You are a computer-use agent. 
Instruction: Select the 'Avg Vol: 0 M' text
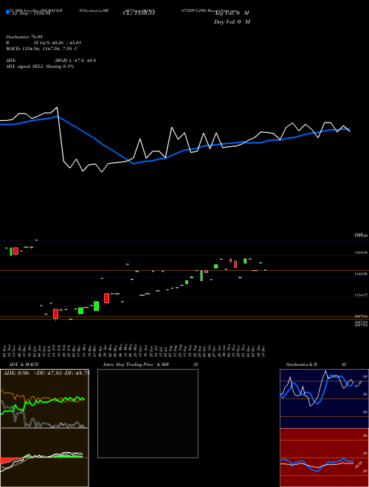click(x=232, y=13)
